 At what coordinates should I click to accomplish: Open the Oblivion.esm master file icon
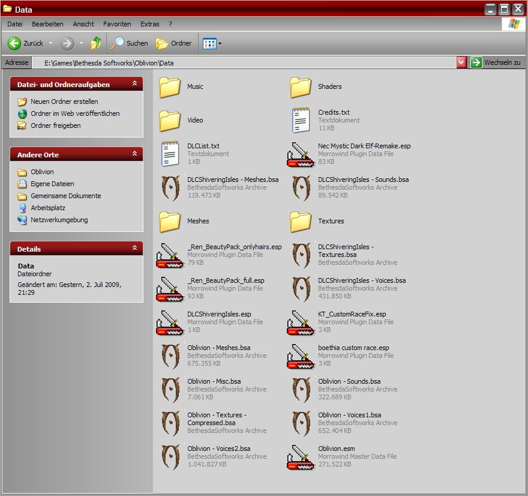pyautogui.click(x=301, y=457)
